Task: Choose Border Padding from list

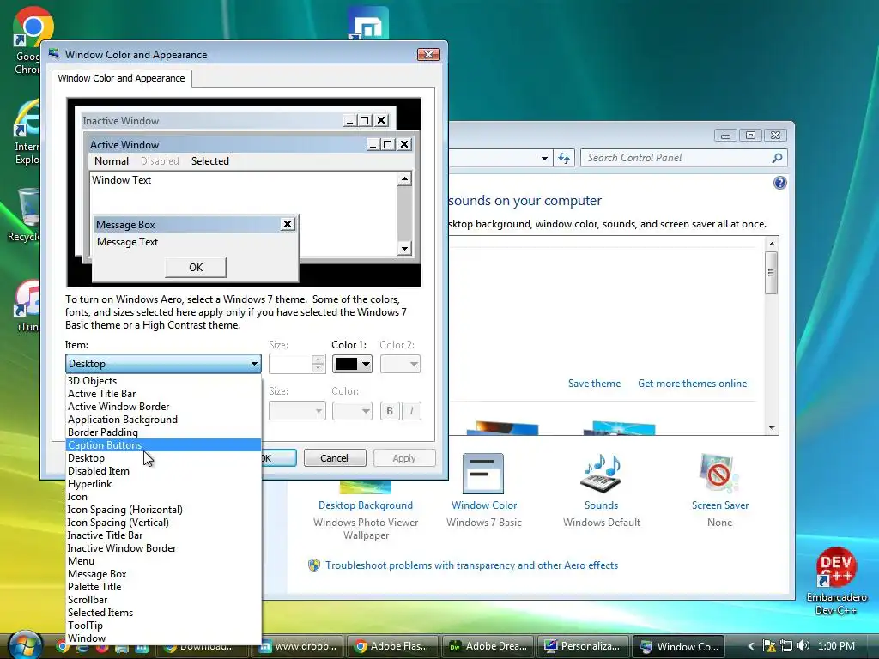Action: tap(163, 432)
